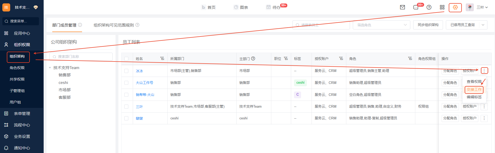Open more actions menu for 三叶 row

(484, 106)
